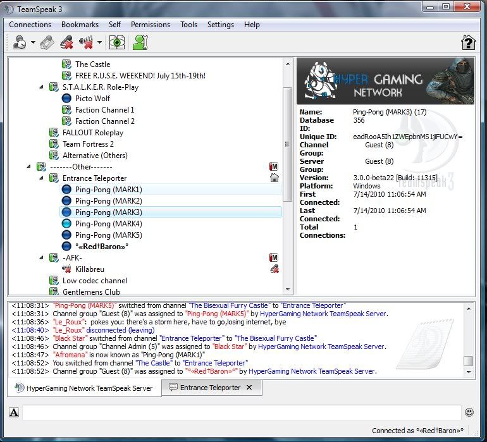
Task: Focus the chat message input field
Action: point(242,412)
